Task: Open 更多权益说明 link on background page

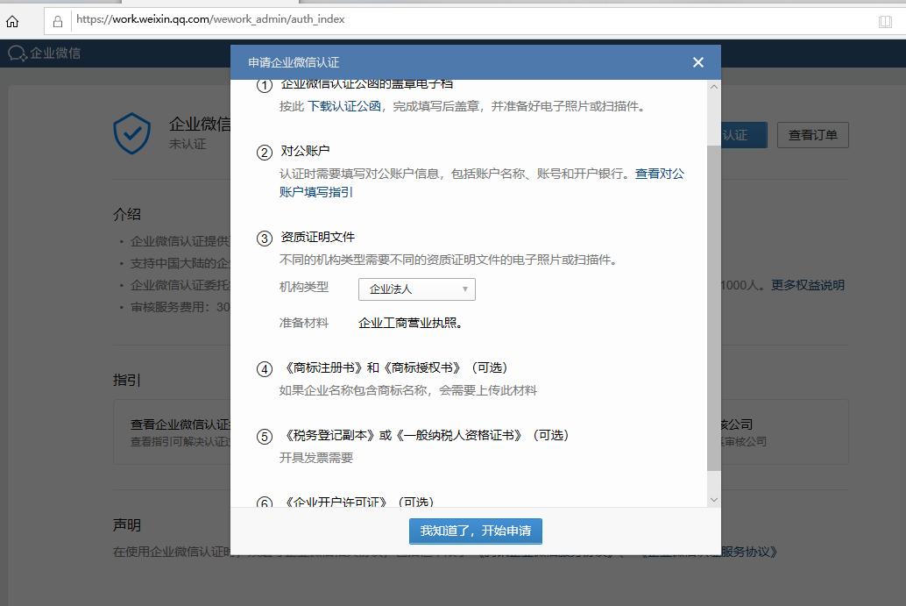Action: click(808, 285)
